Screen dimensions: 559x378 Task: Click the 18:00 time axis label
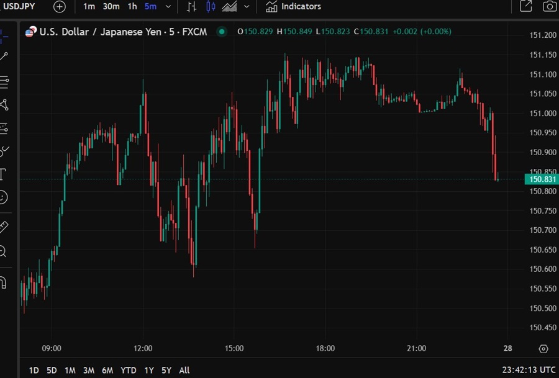[x=325, y=348]
